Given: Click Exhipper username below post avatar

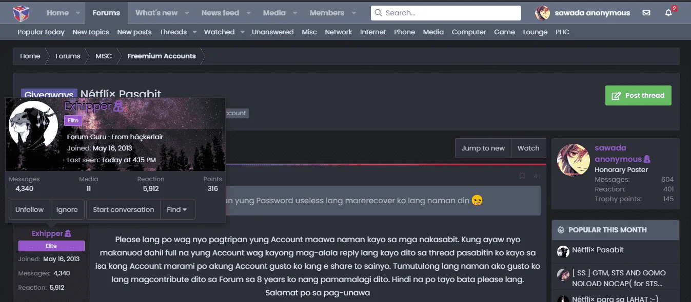Looking at the screenshot, I should pos(47,233).
